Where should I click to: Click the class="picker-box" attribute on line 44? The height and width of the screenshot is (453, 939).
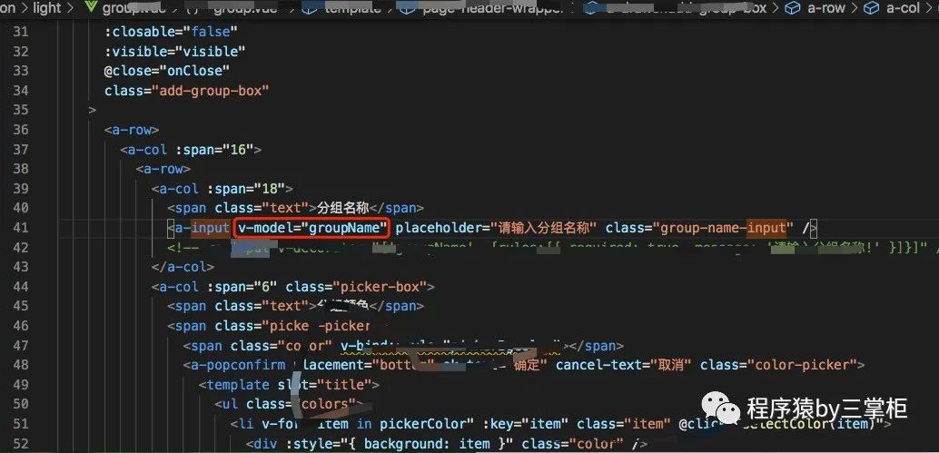[356, 287]
